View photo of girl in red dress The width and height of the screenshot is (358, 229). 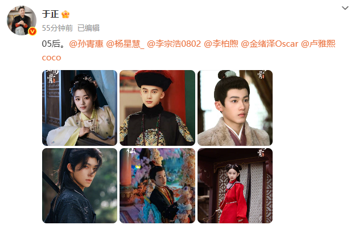(235, 186)
